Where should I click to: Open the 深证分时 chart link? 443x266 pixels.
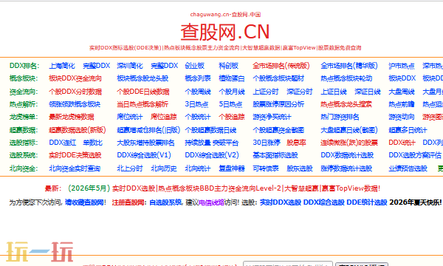[300, 92]
